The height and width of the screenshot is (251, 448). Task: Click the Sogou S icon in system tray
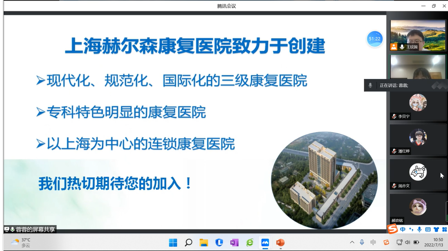(x=386, y=242)
